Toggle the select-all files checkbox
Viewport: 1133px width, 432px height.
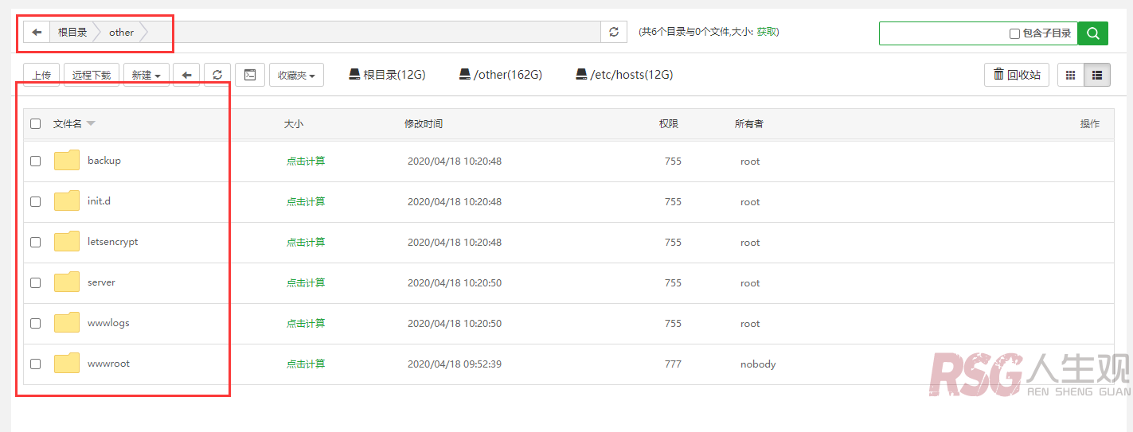[x=35, y=124]
